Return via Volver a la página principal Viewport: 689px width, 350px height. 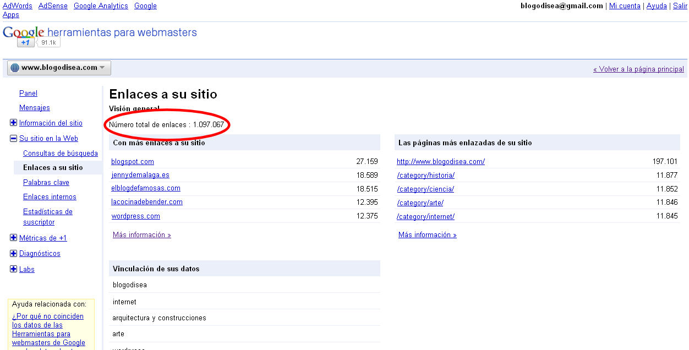[638, 69]
